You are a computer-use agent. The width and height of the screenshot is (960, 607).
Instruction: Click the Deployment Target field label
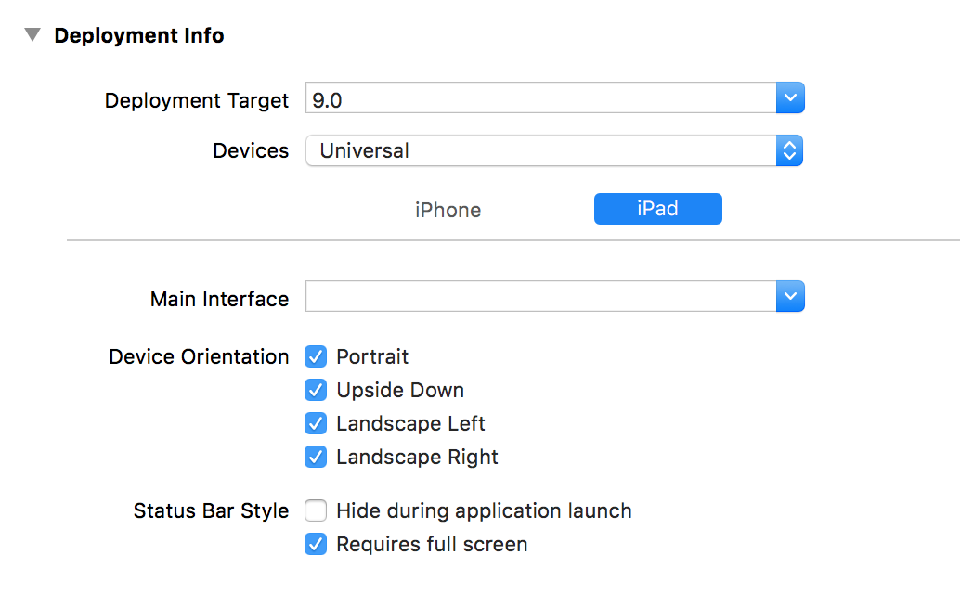click(x=197, y=100)
